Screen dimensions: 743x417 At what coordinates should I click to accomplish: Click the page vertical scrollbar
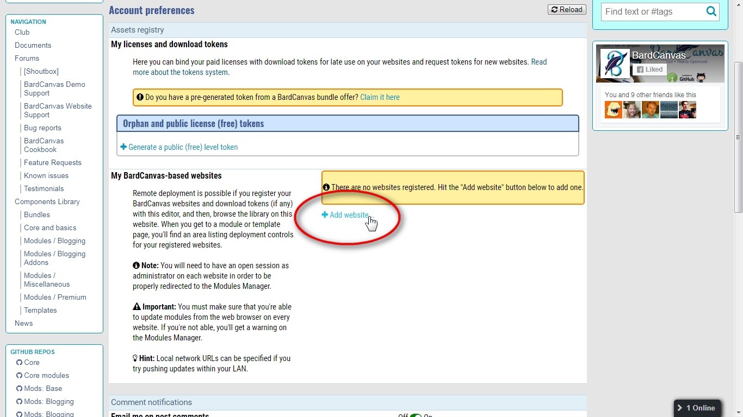click(738, 136)
